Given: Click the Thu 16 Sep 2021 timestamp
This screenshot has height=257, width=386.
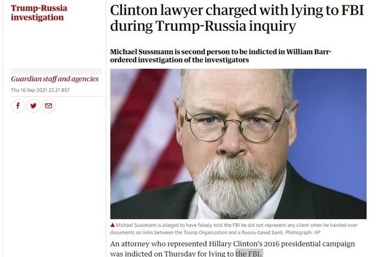Looking at the screenshot, I should (39, 90).
